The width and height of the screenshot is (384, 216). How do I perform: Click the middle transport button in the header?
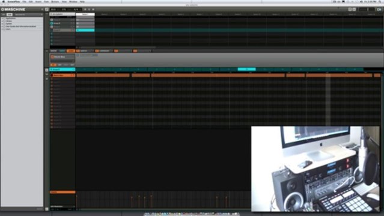89,9
